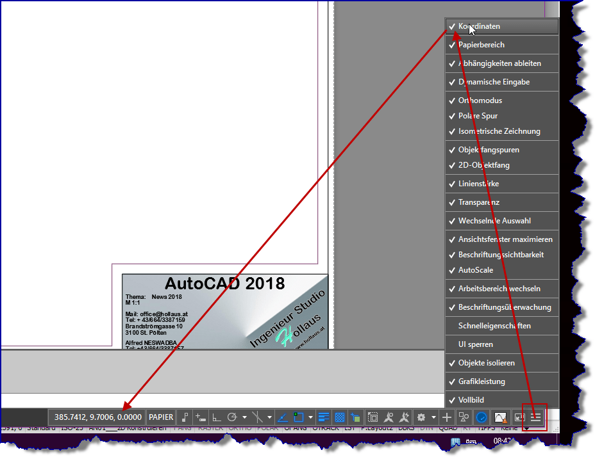Select Ansichtsfenster maximieren in the menu
Screen dimensions: 595x457
[x=501, y=239]
